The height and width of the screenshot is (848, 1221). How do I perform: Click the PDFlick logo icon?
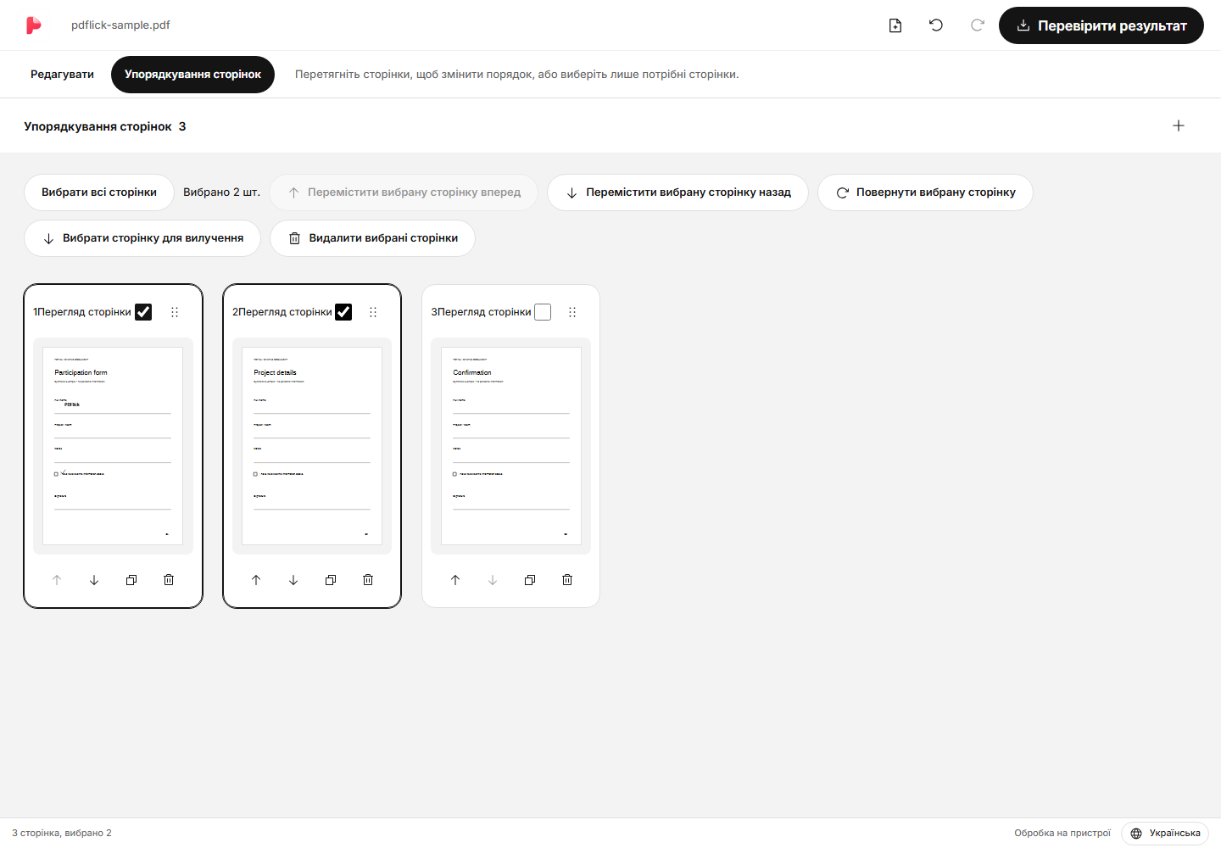click(33, 25)
